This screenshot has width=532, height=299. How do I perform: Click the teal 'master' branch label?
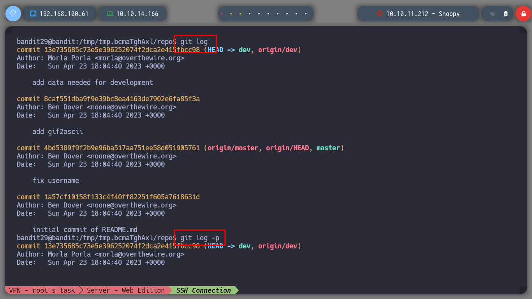pos(328,148)
